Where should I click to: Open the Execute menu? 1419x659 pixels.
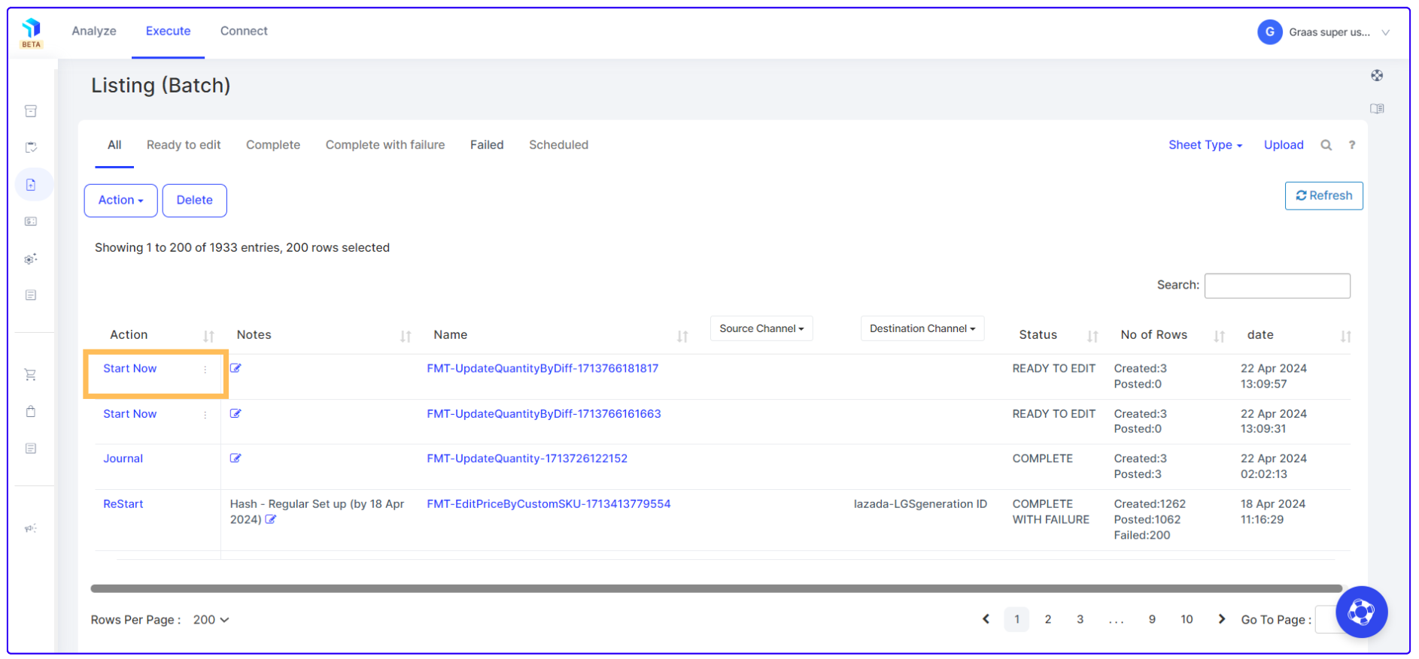pyautogui.click(x=168, y=31)
